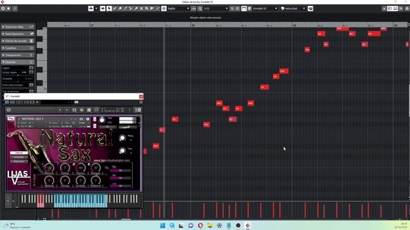Toggle the Chorus LED button
Screen dimensions: 410x230
click(x=74, y=165)
